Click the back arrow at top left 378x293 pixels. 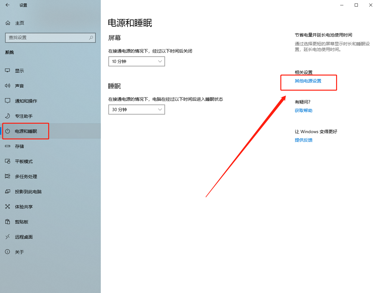point(8,5)
